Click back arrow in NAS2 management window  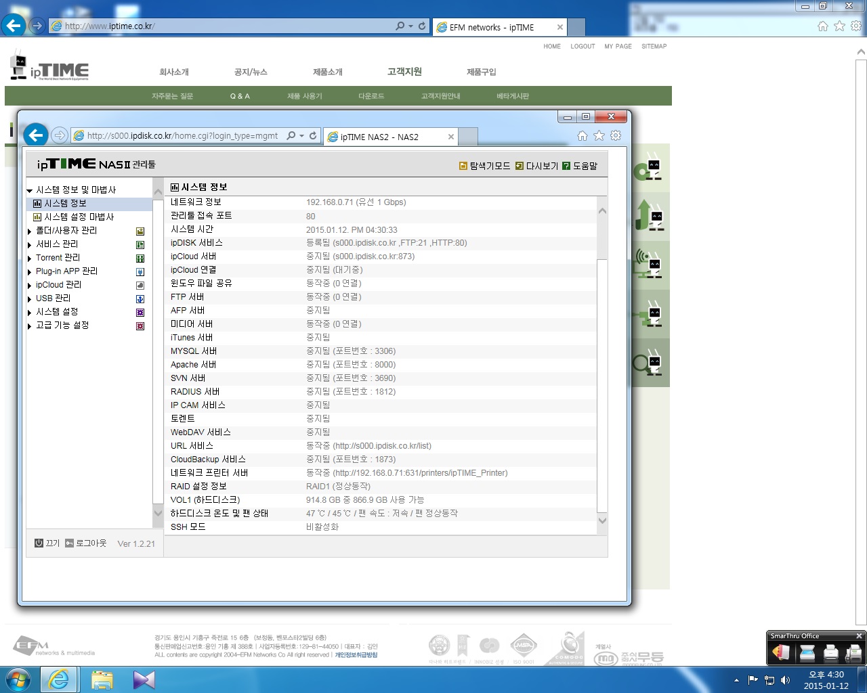[36, 135]
